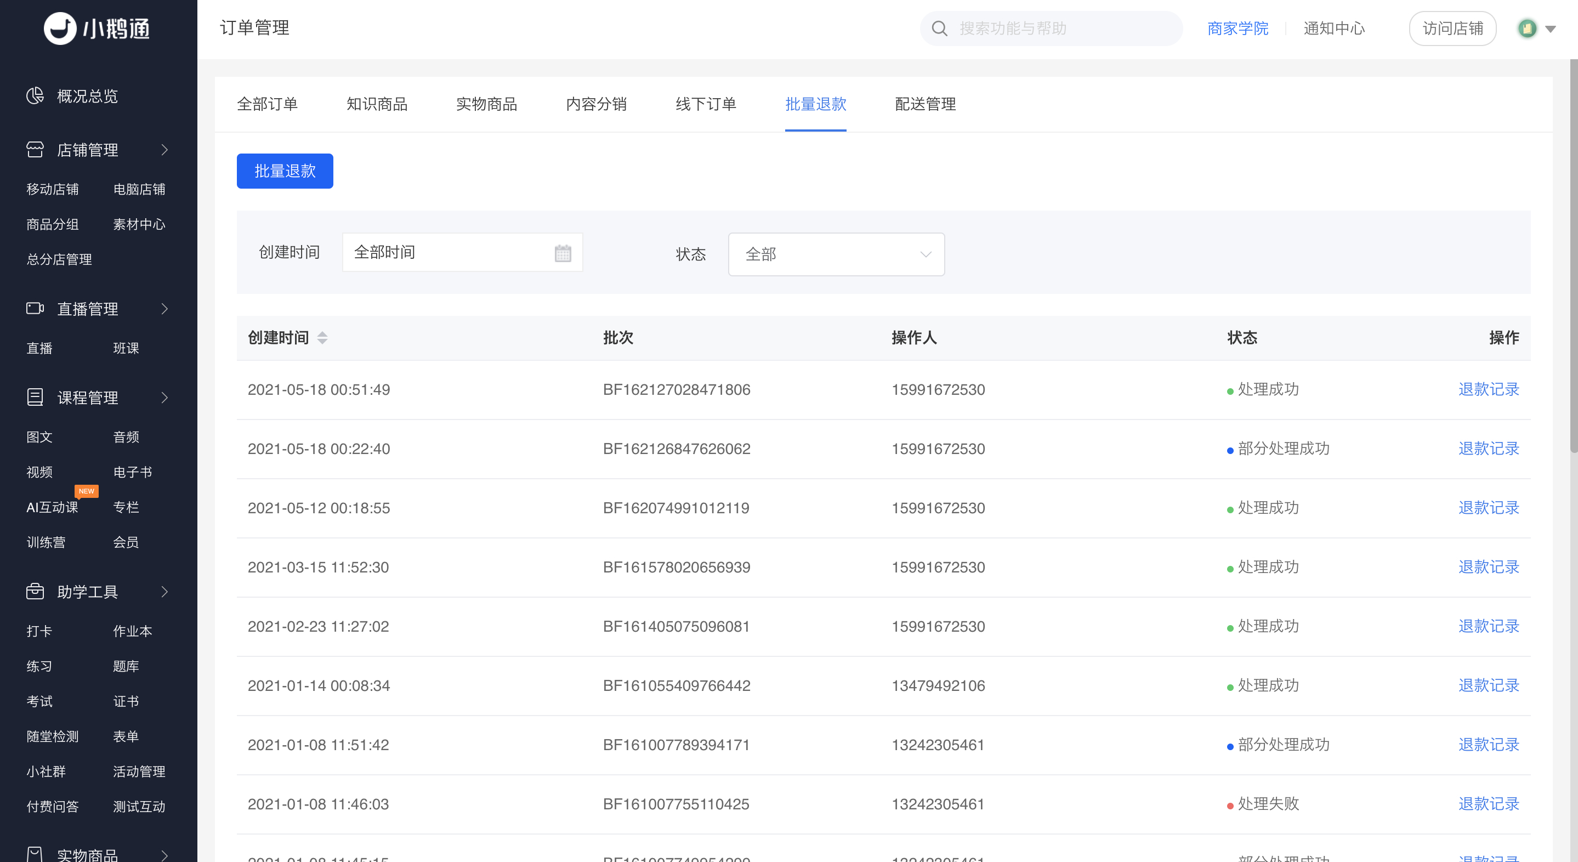1578x862 pixels.
Task: Click the 助学工具 briefcase icon
Action: pyautogui.click(x=35, y=591)
